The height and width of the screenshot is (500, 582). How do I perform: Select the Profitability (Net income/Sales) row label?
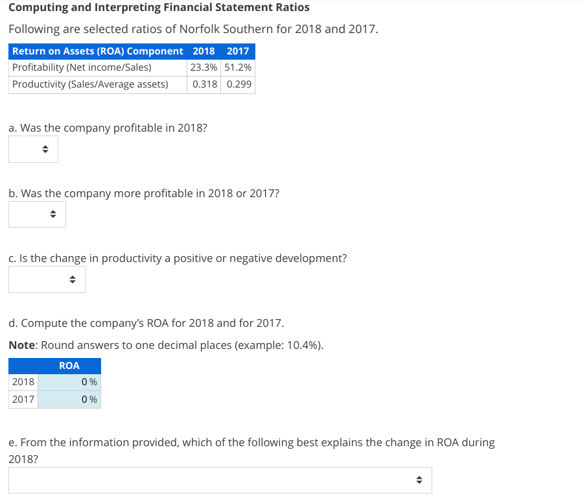[81, 67]
